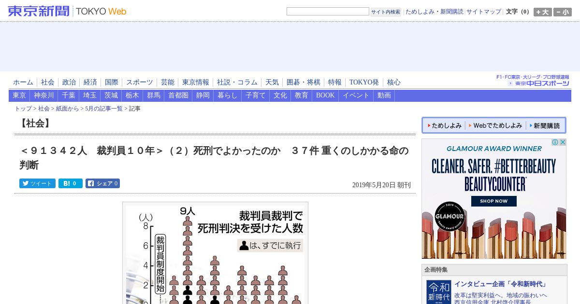Select the 動画 tab
The height and width of the screenshot is (304, 580).
coord(384,96)
